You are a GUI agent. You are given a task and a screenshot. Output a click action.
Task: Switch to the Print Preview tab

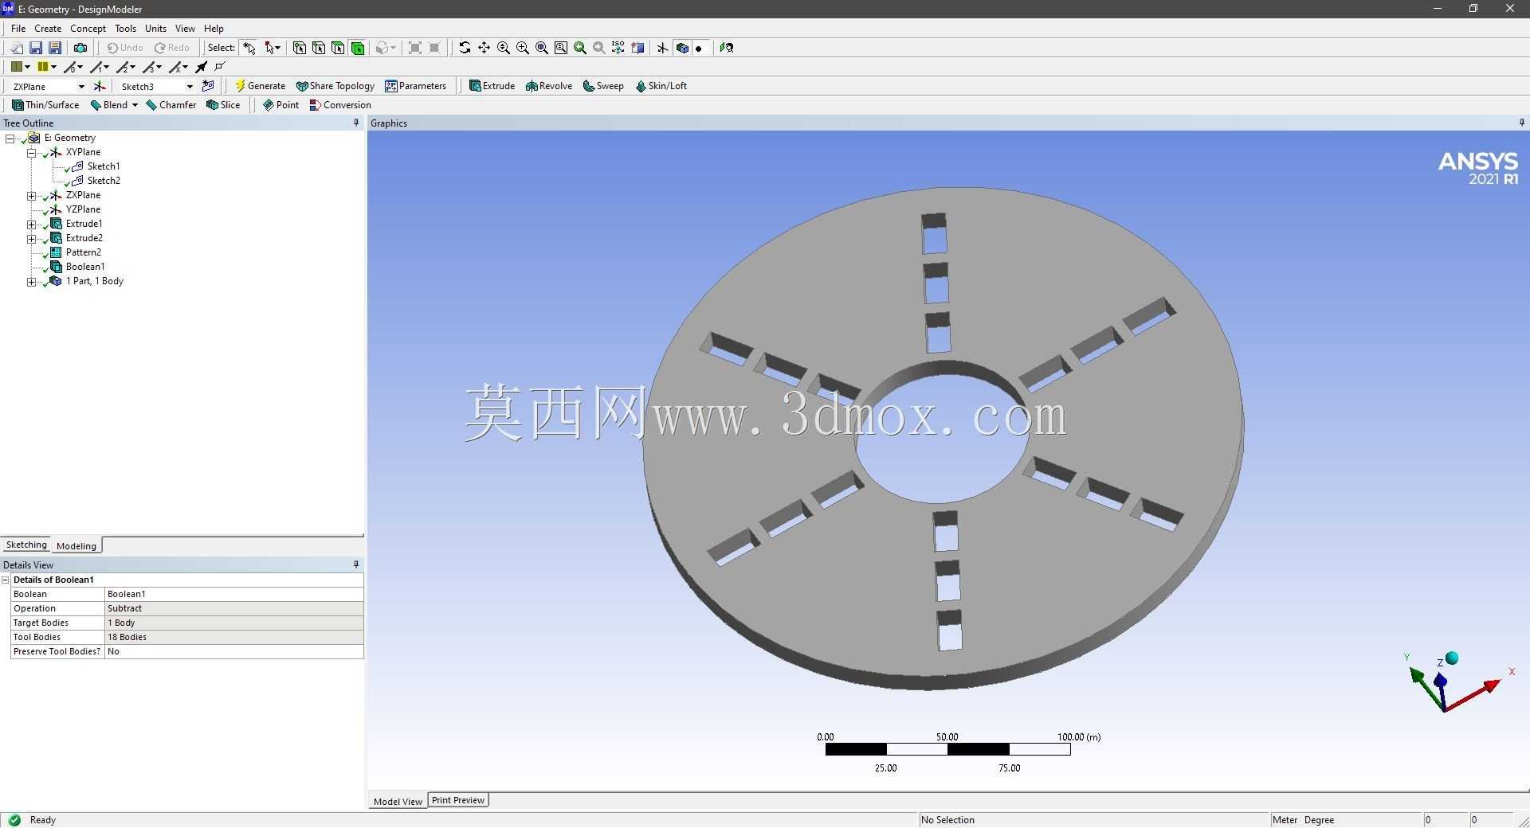point(458,800)
